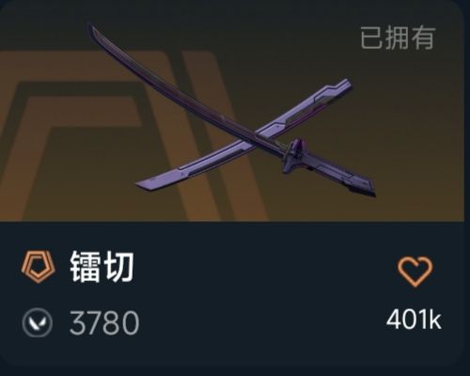The image size is (470, 376).
Task: Tap the orange heart favorite icon
Action: (x=415, y=272)
